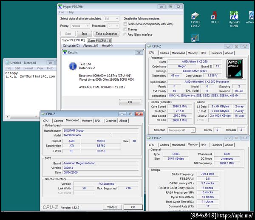Open Mainboard tab in CPU-Z processor window

click(178, 53)
